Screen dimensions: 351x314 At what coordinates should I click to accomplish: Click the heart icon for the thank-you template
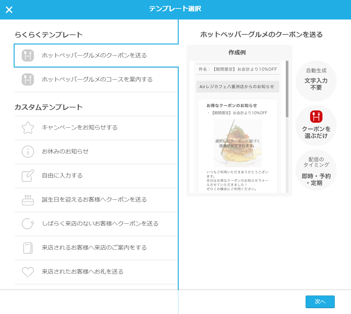point(28,272)
